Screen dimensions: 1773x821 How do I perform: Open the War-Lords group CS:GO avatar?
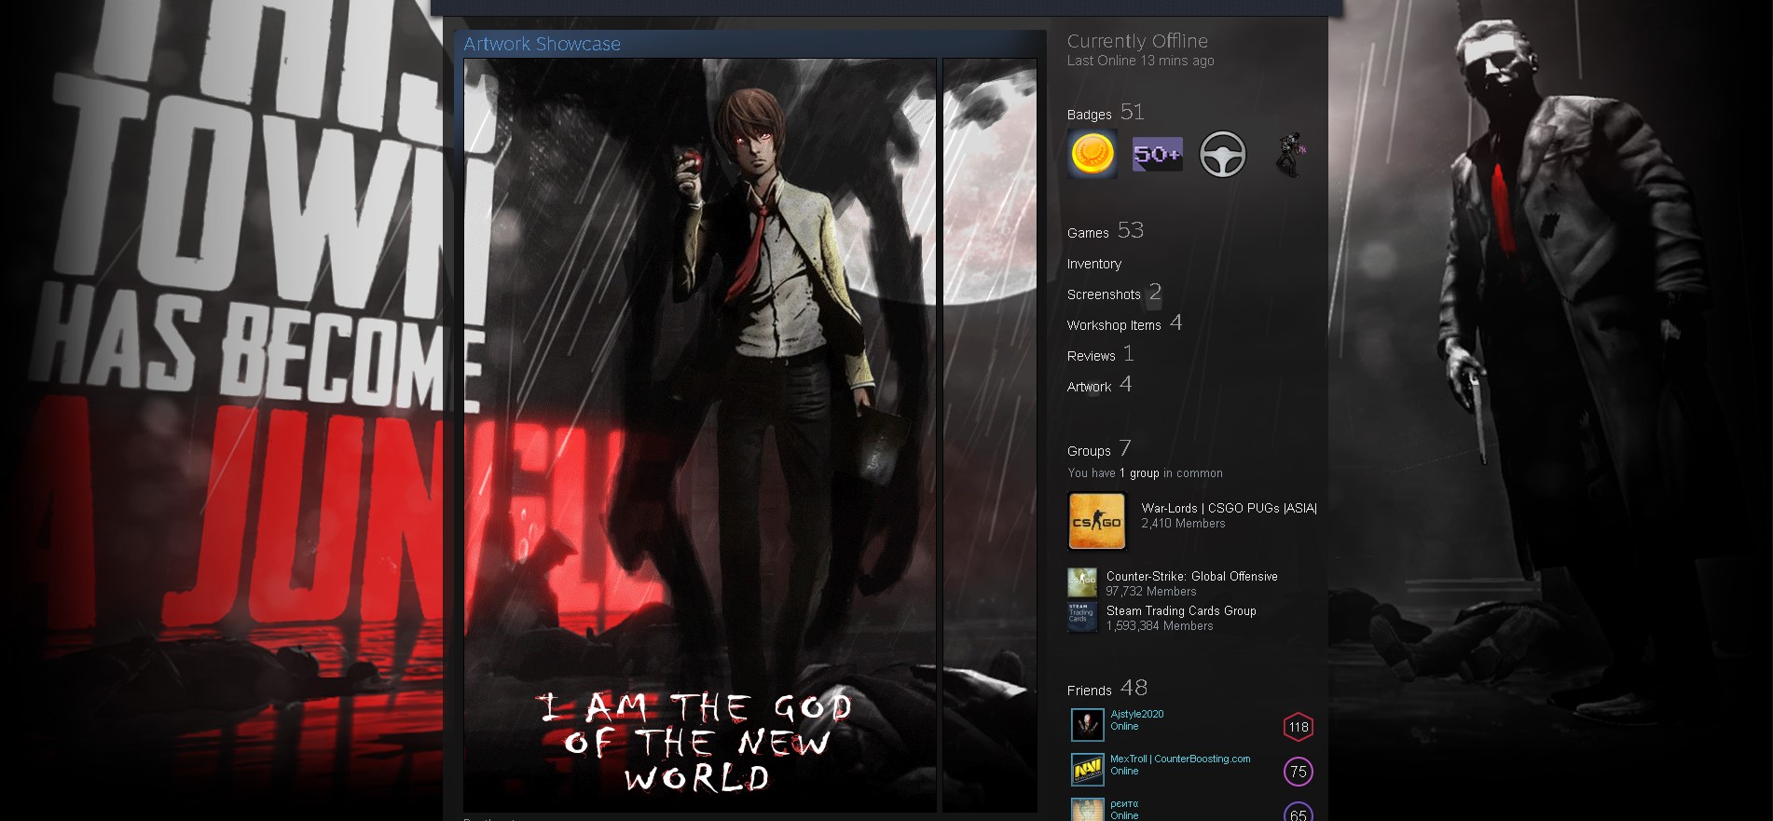coord(1097,521)
